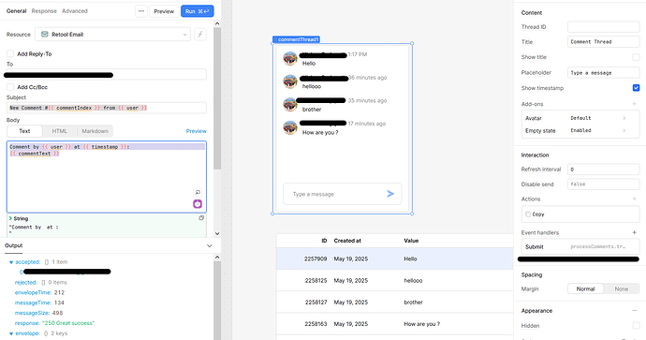
Task: Set Margin to Normal
Action: click(x=585, y=288)
